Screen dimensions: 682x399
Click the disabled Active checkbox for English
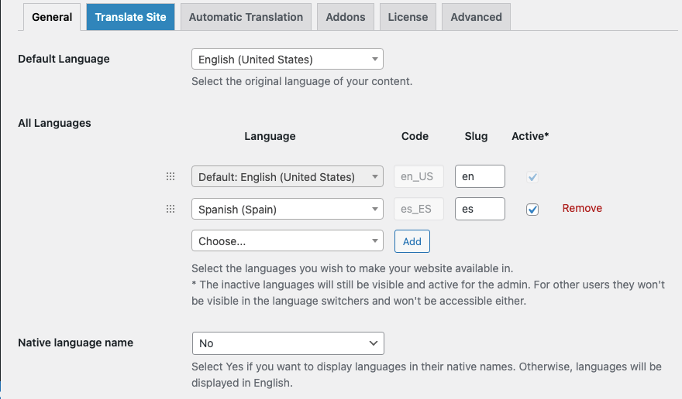pyautogui.click(x=532, y=177)
